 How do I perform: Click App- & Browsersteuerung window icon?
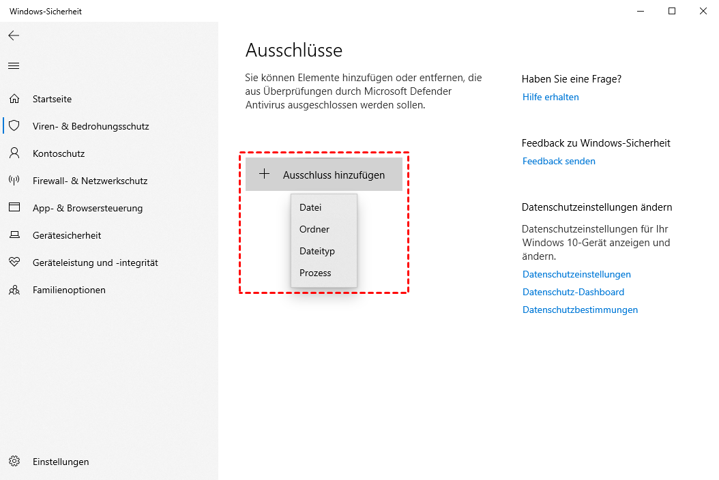(x=14, y=208)
